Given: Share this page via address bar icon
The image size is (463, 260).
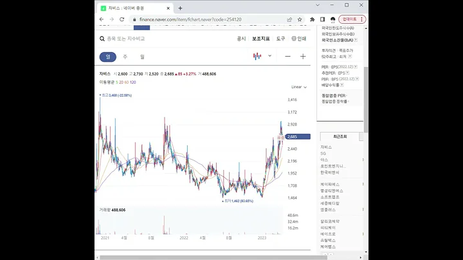Looking at the screenshot, I should coord(289,19).
